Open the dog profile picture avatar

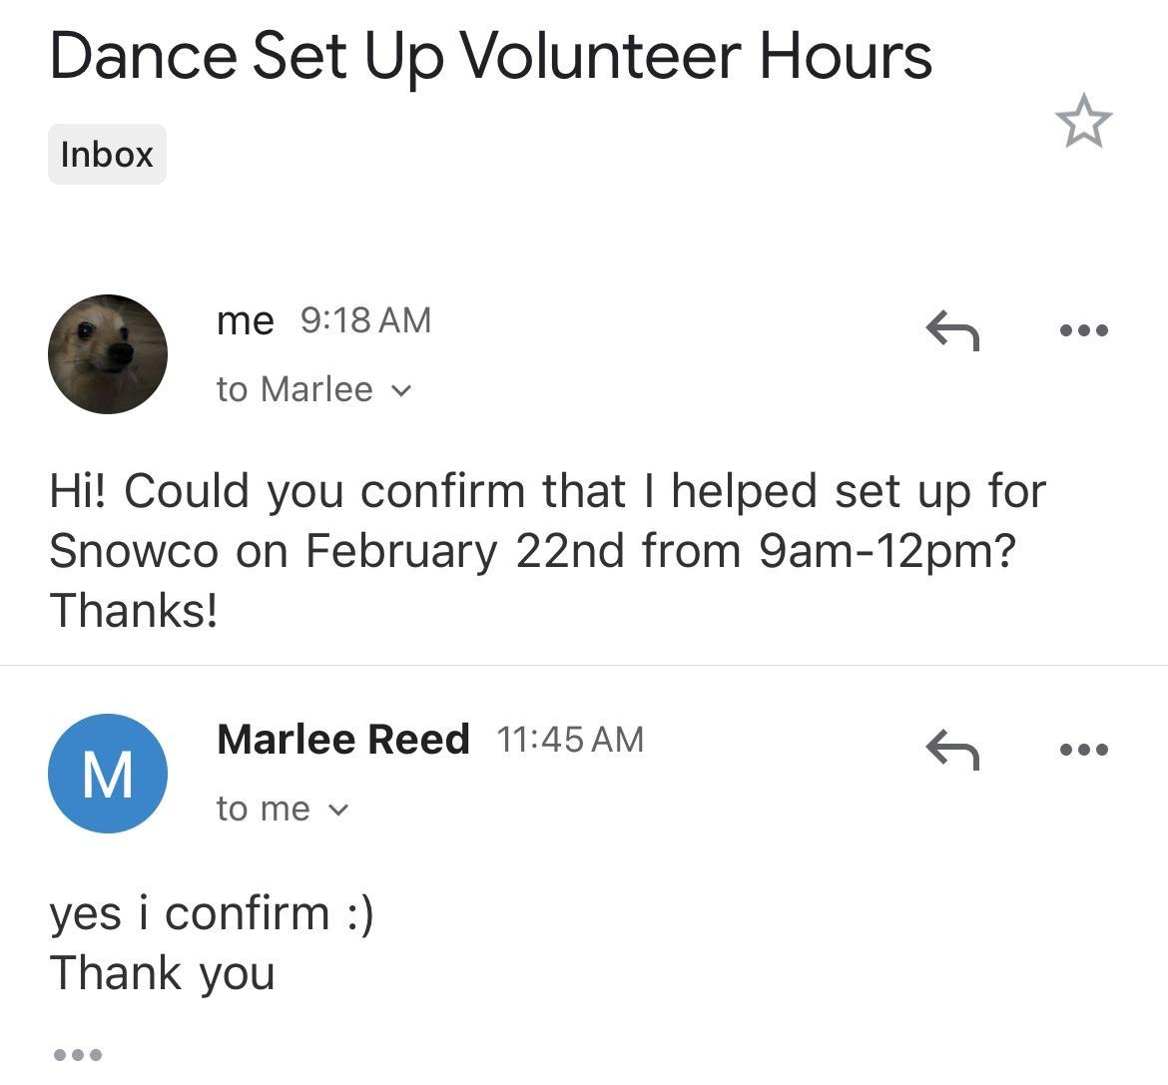(x=108, y=354)
